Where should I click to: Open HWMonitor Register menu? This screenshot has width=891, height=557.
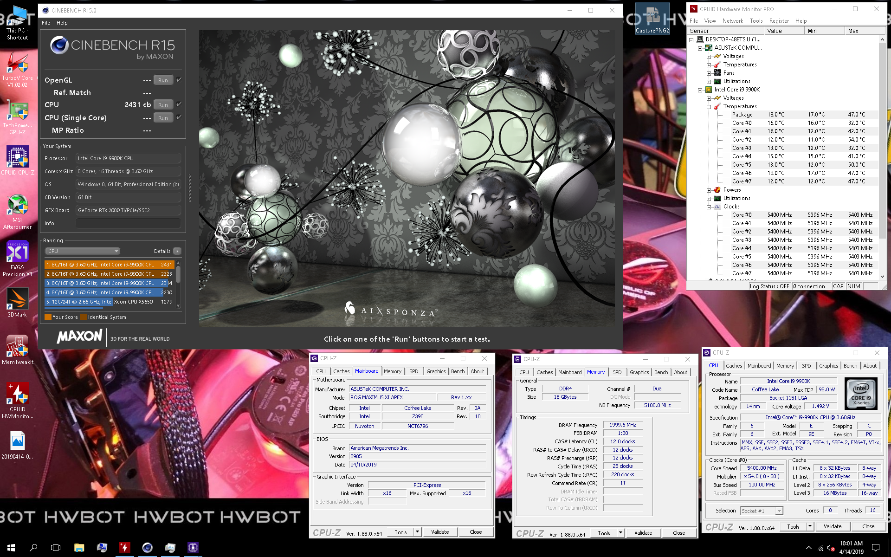click(x=779, y=21)
